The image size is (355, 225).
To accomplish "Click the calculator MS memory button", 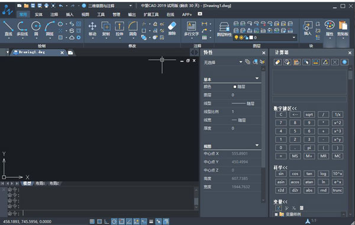I will (295, 156).
